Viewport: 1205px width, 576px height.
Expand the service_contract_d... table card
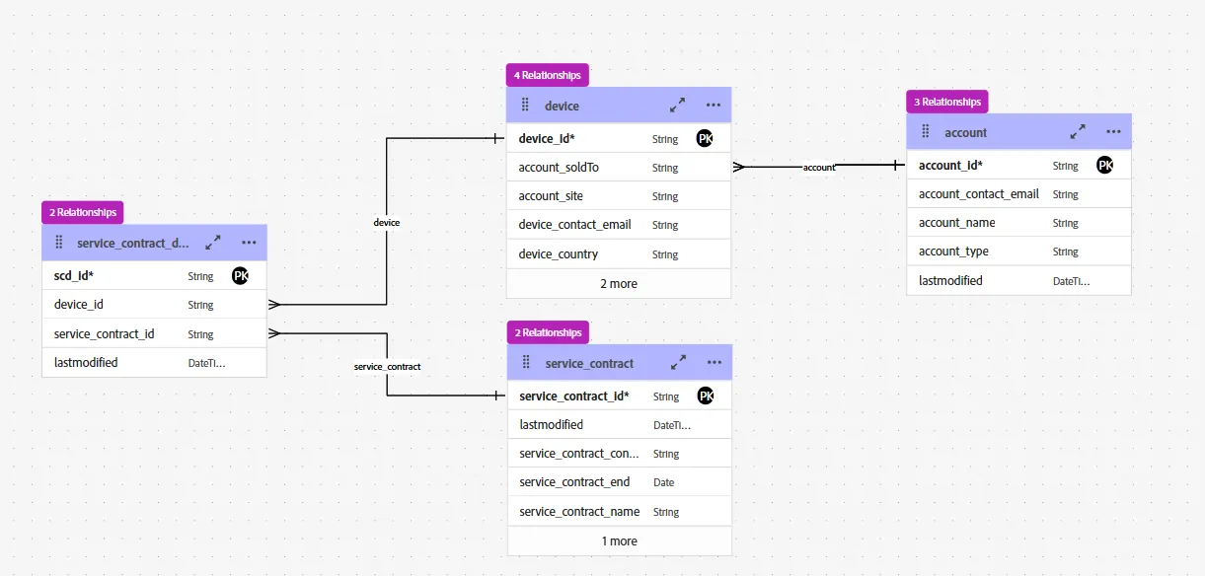point(212,242)
